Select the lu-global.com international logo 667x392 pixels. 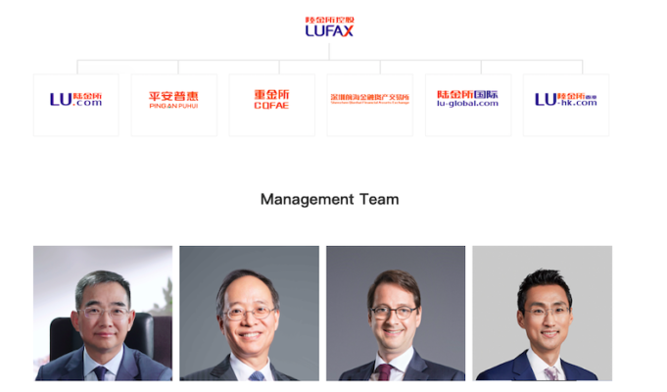point(467,99)
